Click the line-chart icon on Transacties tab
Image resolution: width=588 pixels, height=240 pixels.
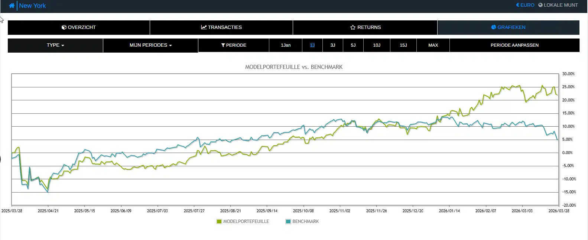click(204, 27)
